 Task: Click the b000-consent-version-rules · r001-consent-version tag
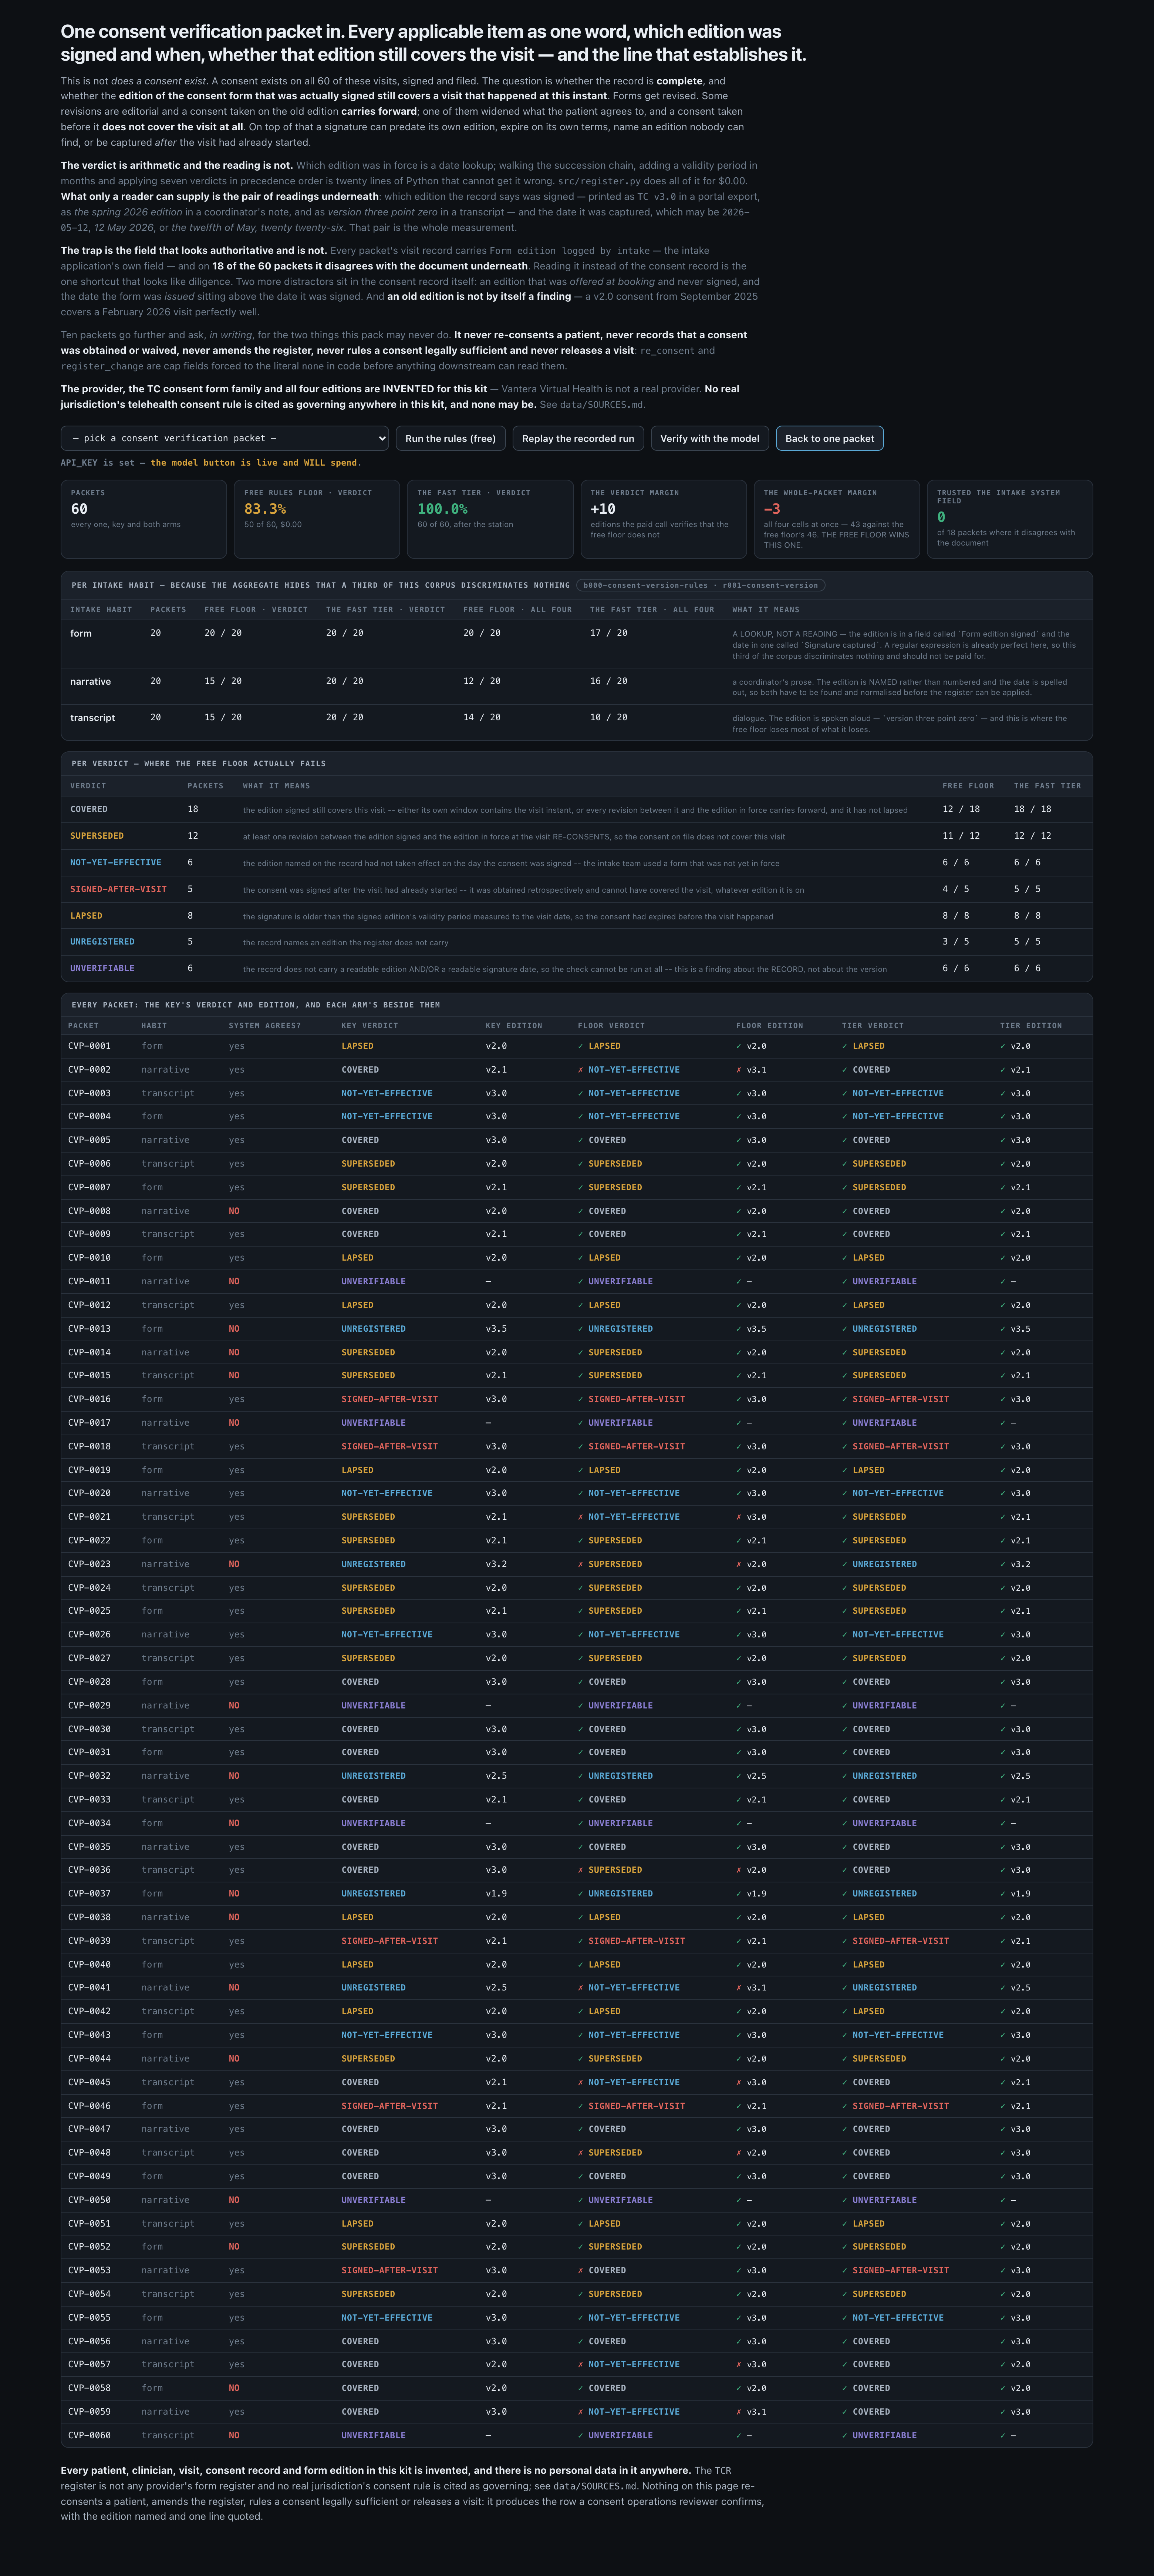[x=701, y=585]
